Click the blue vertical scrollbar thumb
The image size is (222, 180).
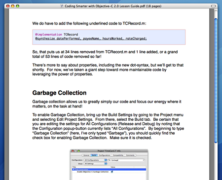[216, 80]
